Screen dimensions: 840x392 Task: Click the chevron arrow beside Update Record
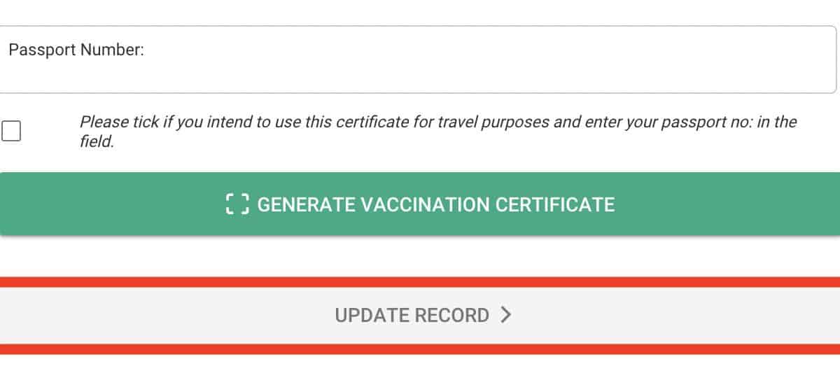click(x=507, y=315)
